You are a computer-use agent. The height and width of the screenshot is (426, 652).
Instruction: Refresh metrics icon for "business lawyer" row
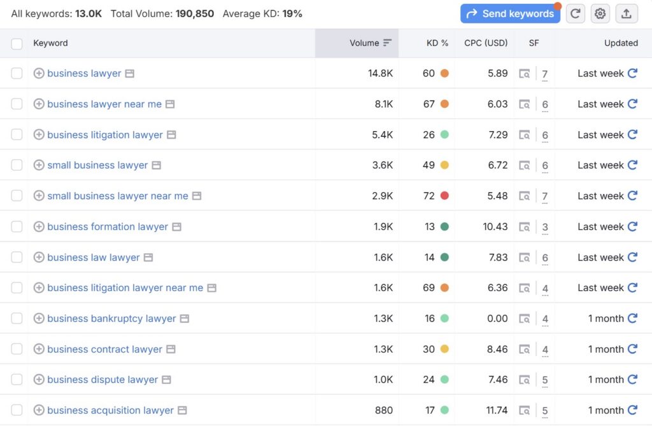click(x=633, y=73)
